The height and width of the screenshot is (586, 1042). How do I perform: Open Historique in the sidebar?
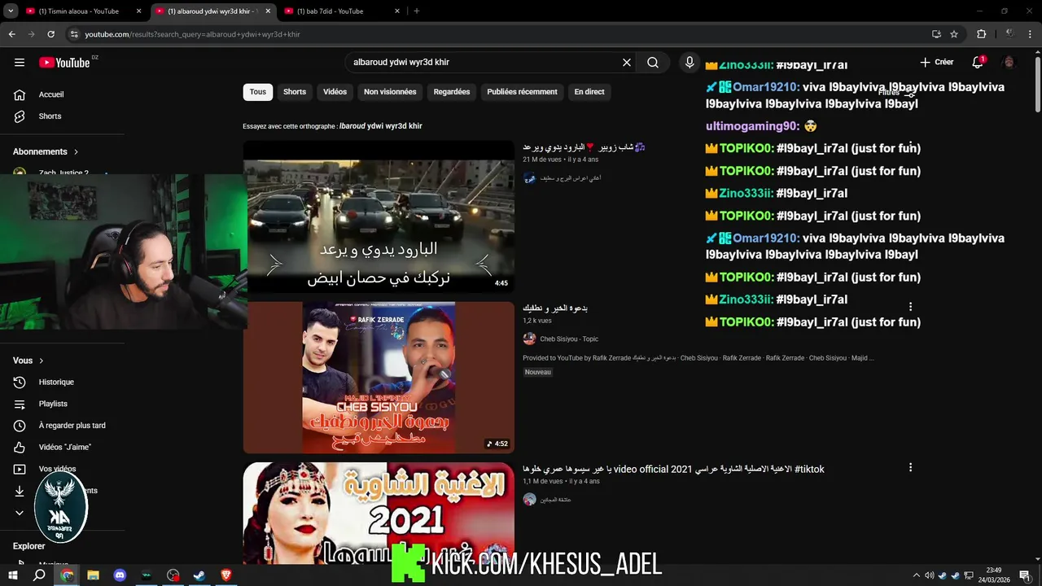[56, 383]
